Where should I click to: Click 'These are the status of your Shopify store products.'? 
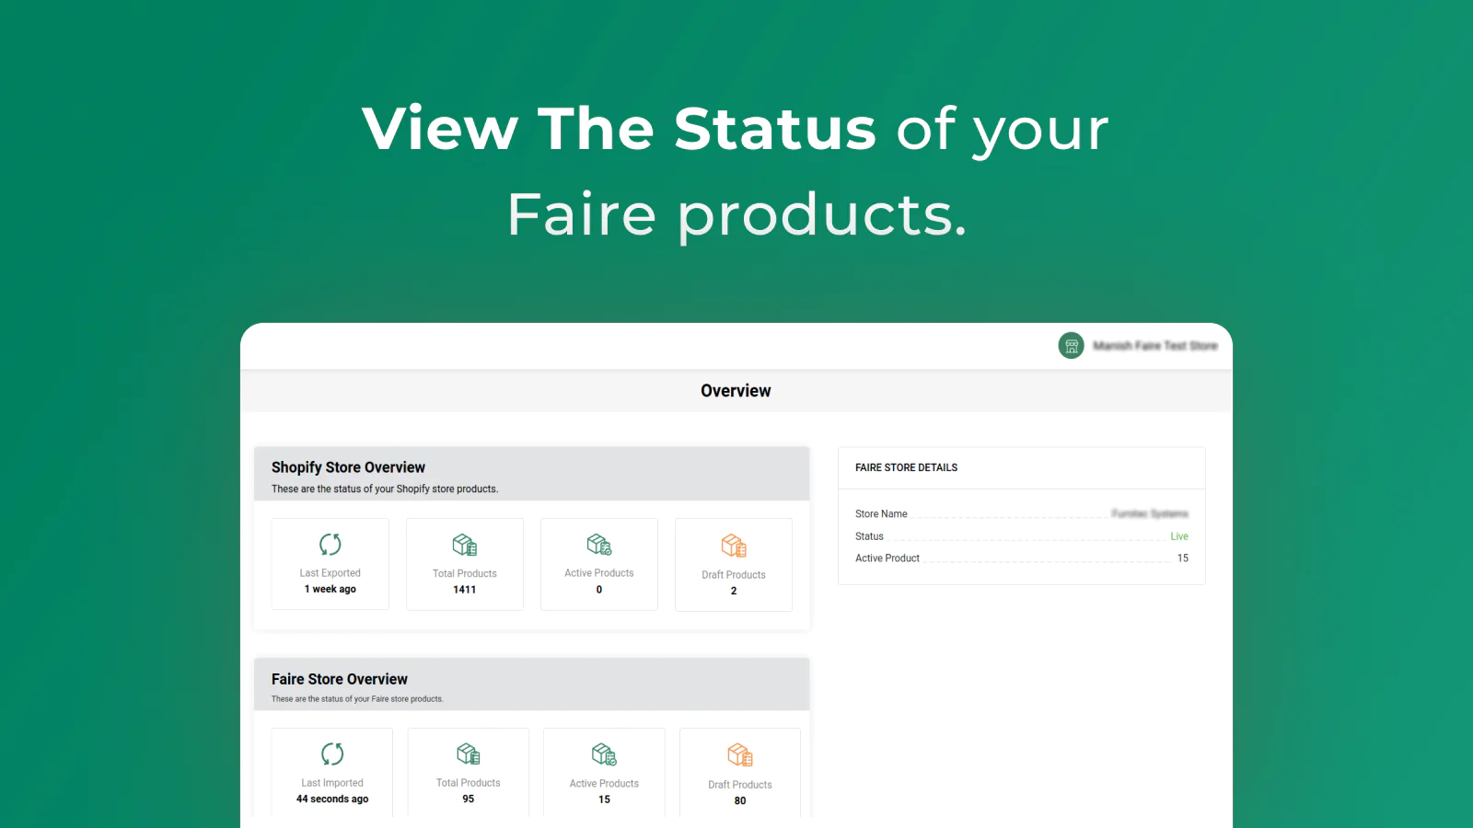point(385,489)
